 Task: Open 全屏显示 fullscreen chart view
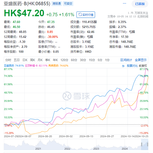[141, 60]
